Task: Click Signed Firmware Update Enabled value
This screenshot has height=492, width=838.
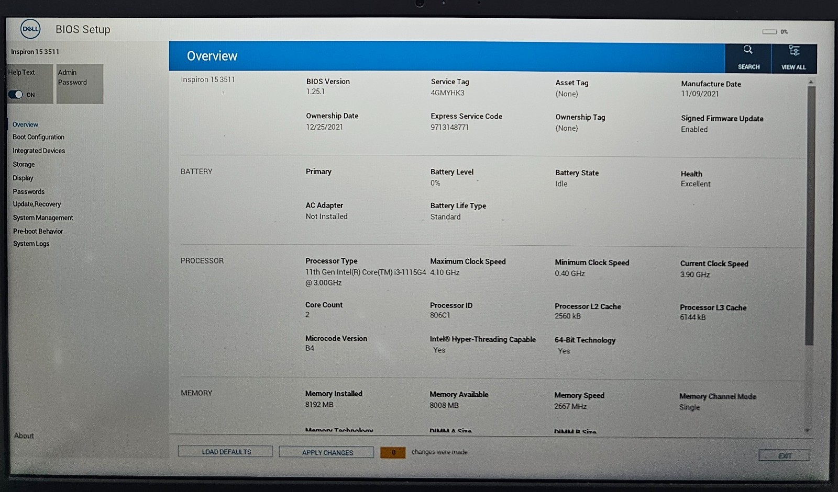Action: (x=694, y=129)
